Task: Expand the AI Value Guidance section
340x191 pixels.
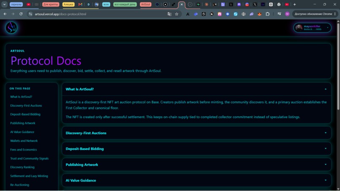Action: coord(197,180)
